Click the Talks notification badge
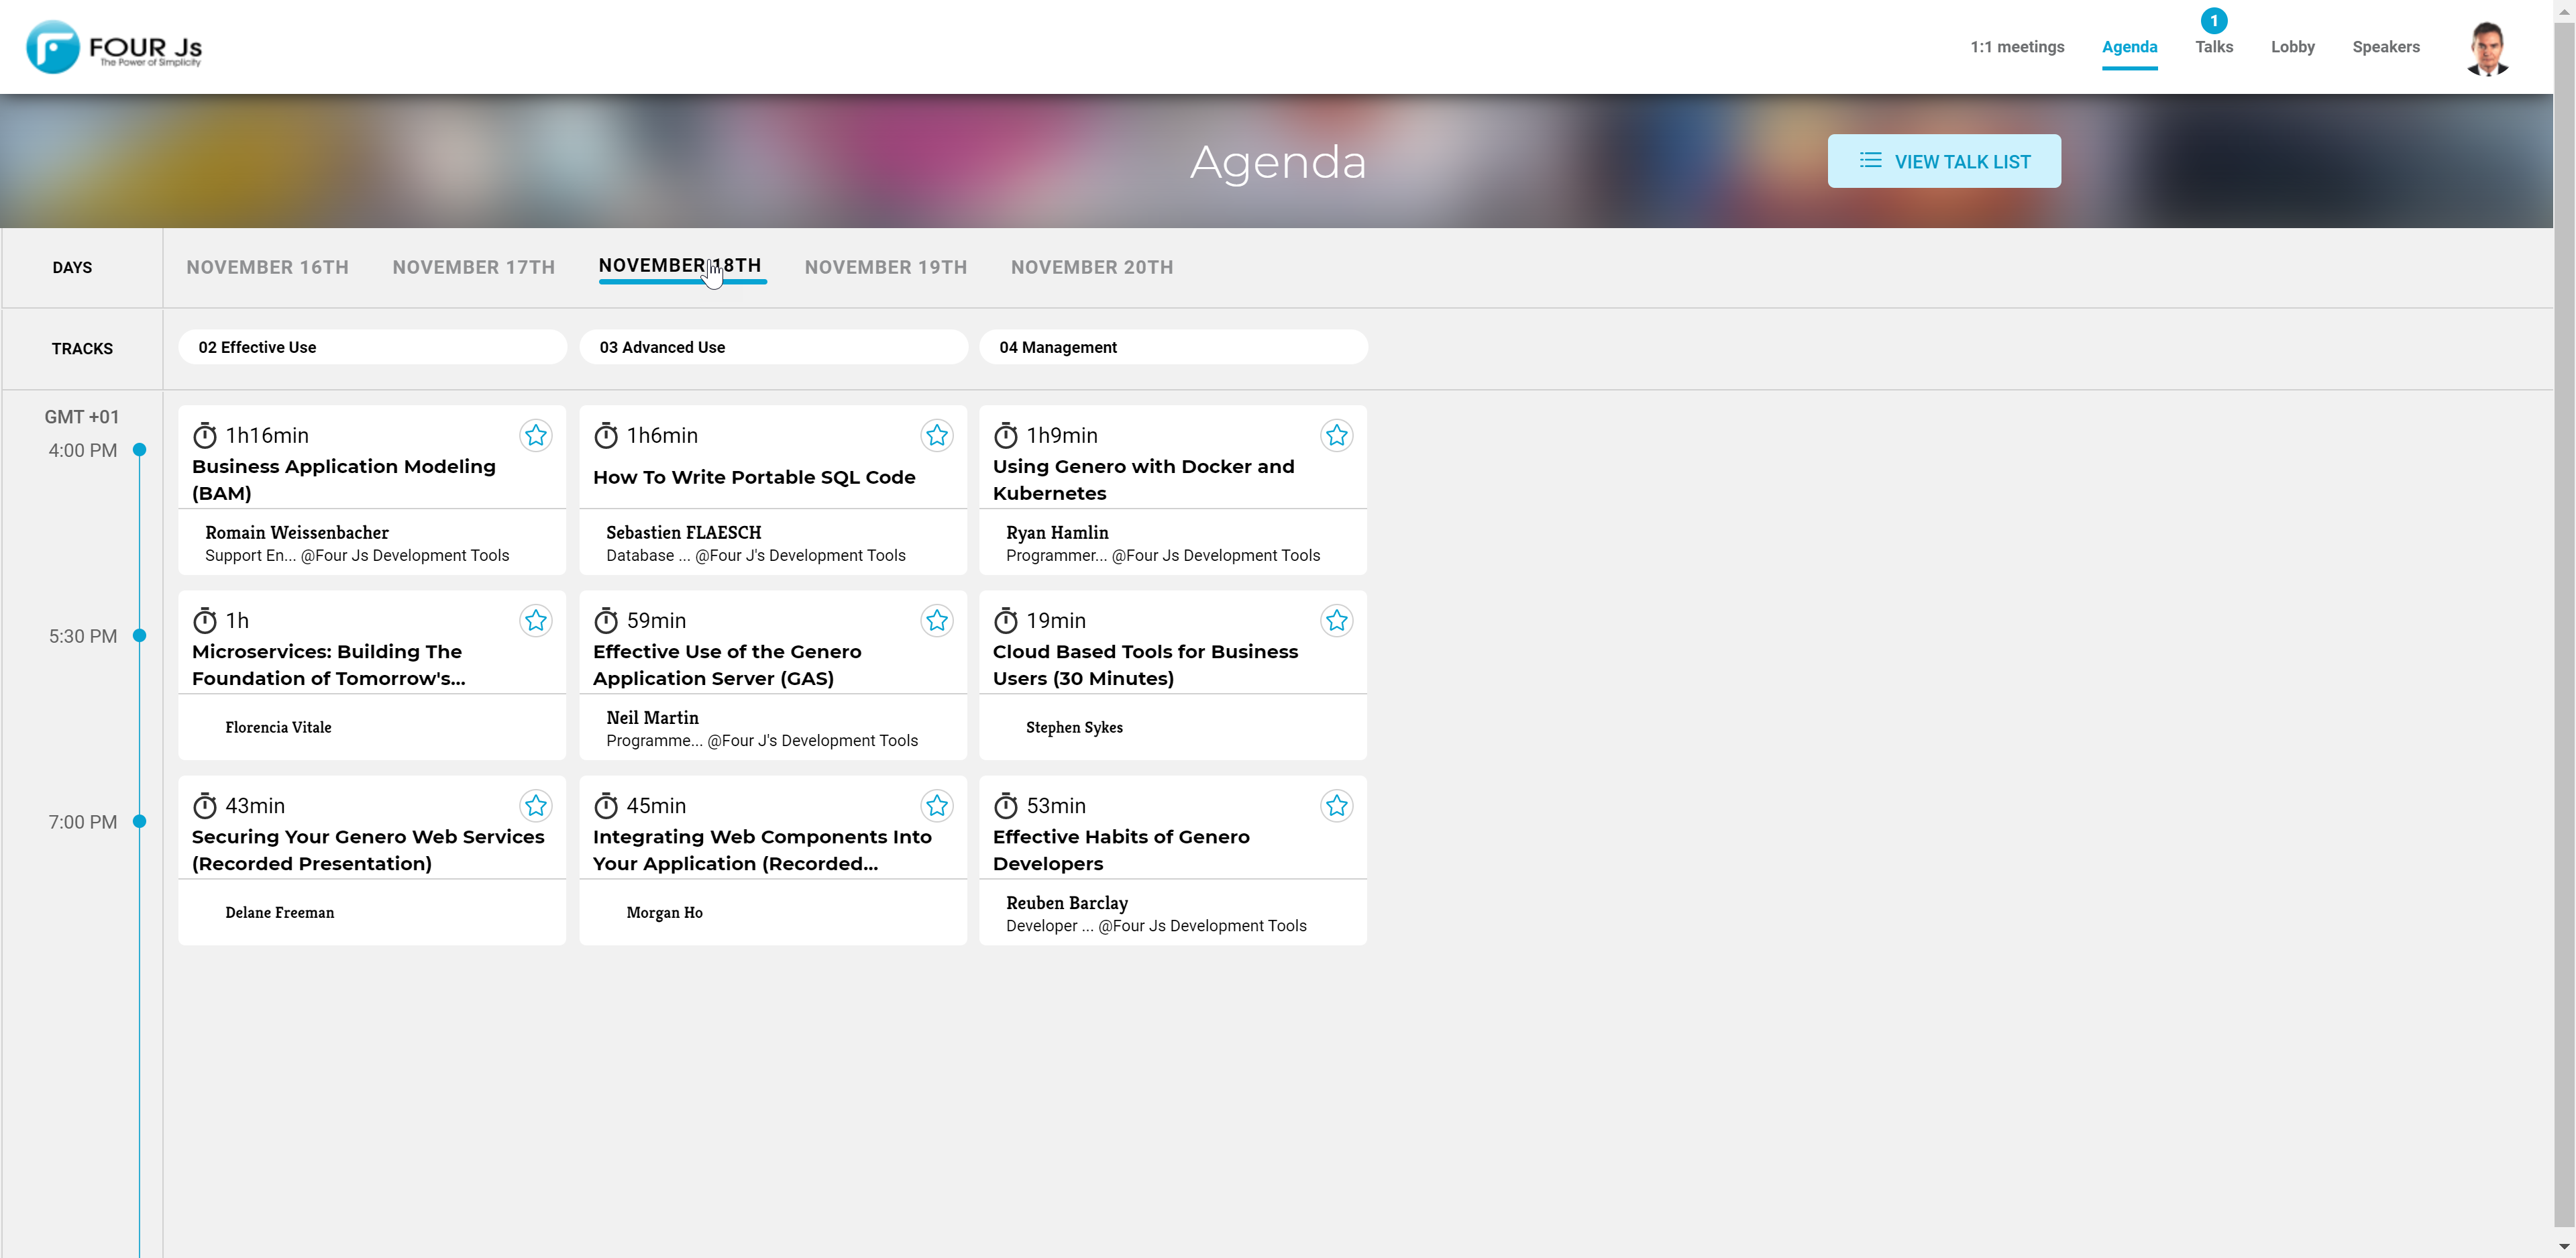The height and width of the screenshot is (1258, 2576). (x=2214, y=21)
